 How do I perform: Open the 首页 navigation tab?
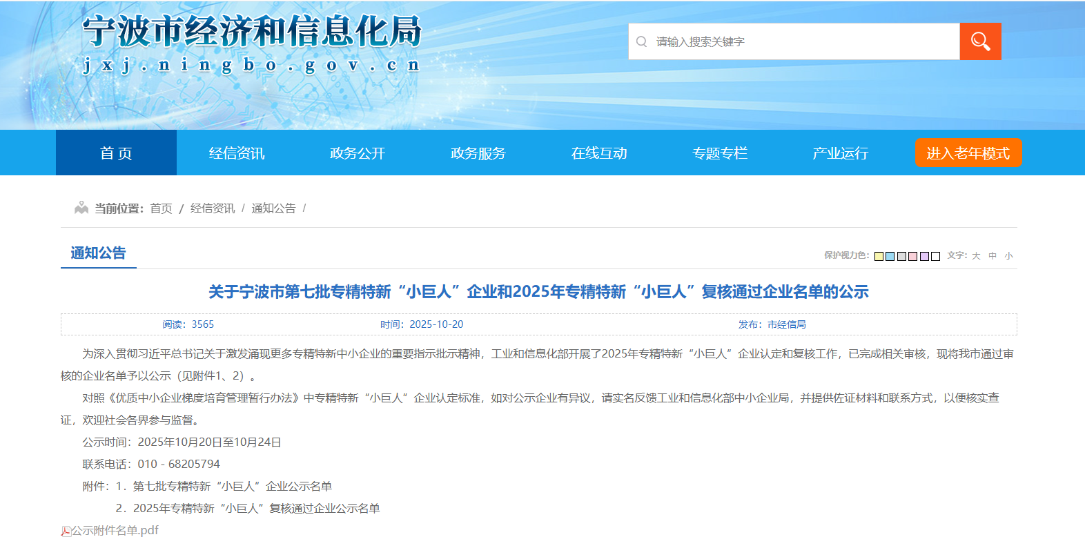116,153
